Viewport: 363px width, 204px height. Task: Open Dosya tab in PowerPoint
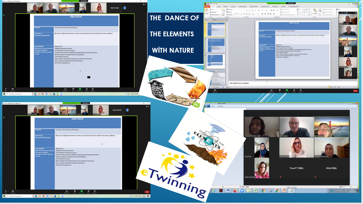(207, 6)
